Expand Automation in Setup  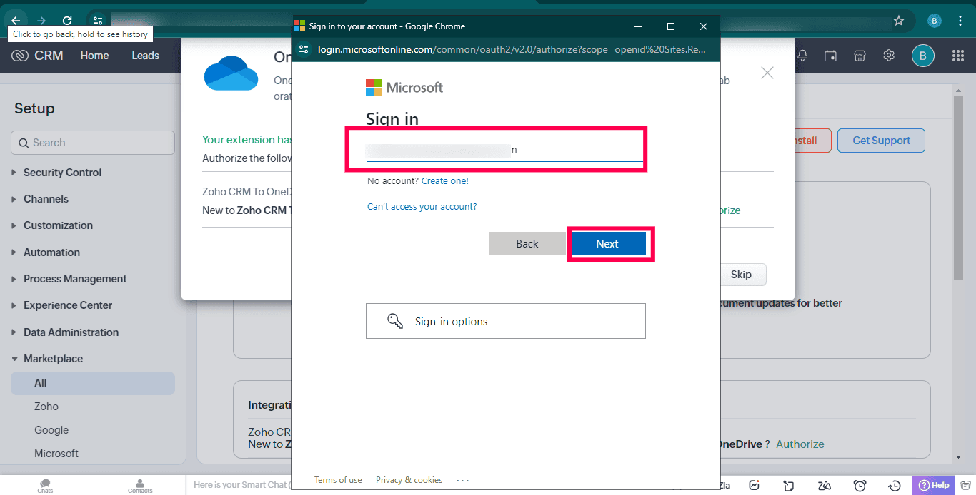(x=51, y=252)
